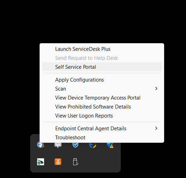186x178 pixels.
Task: Select Launch ServiceDesk Plus
Action: [102, 49]
